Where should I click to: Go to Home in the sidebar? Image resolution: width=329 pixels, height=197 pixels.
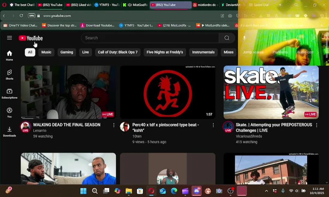tap(10, 56)
